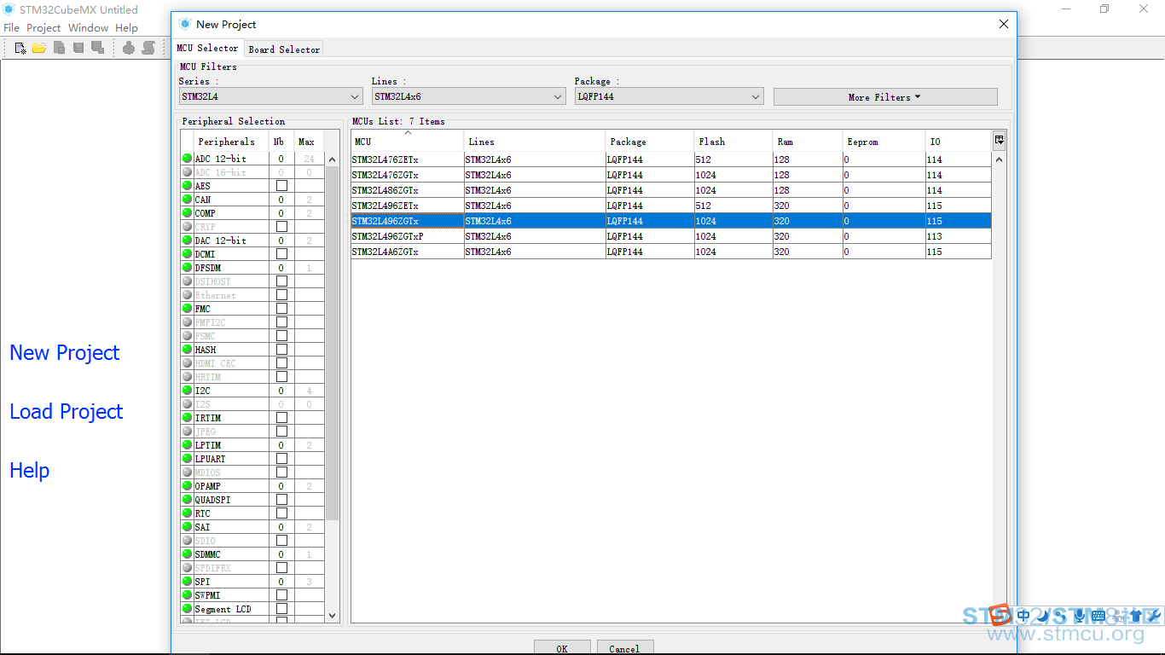Click the MCU list scrollbar up arrow
The height and width of the screenshot is (655, 1165).
click(x=1000, y=159)
